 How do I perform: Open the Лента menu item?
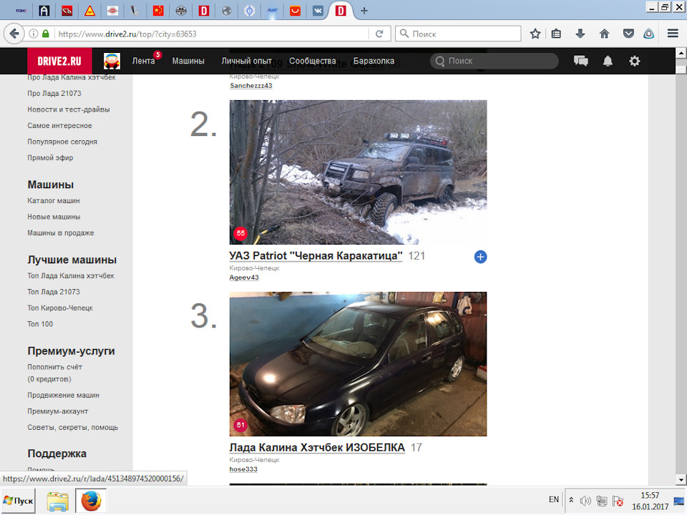144,61
